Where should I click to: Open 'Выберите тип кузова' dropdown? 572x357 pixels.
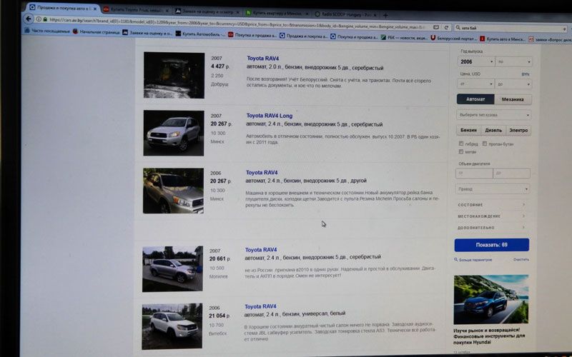(493, 115)
